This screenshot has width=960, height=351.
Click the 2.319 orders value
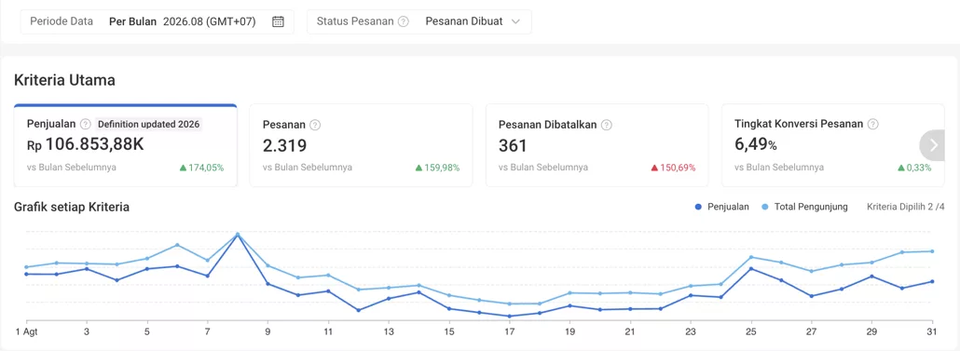284,146
